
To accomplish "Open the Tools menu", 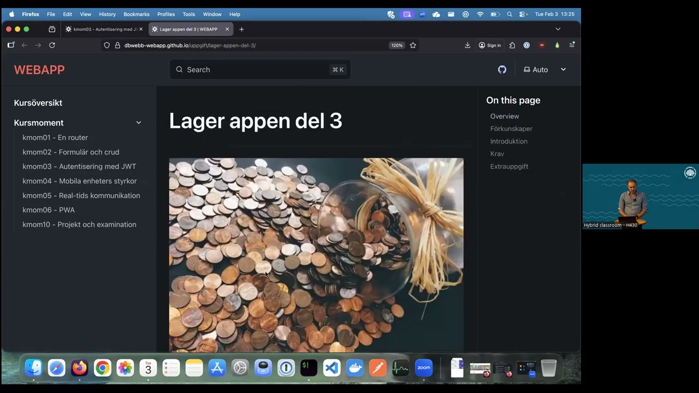I will (x=189, y=14).
